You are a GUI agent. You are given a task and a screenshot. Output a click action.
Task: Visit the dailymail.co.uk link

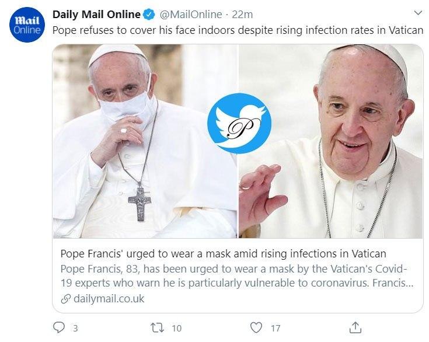point(109,299)
